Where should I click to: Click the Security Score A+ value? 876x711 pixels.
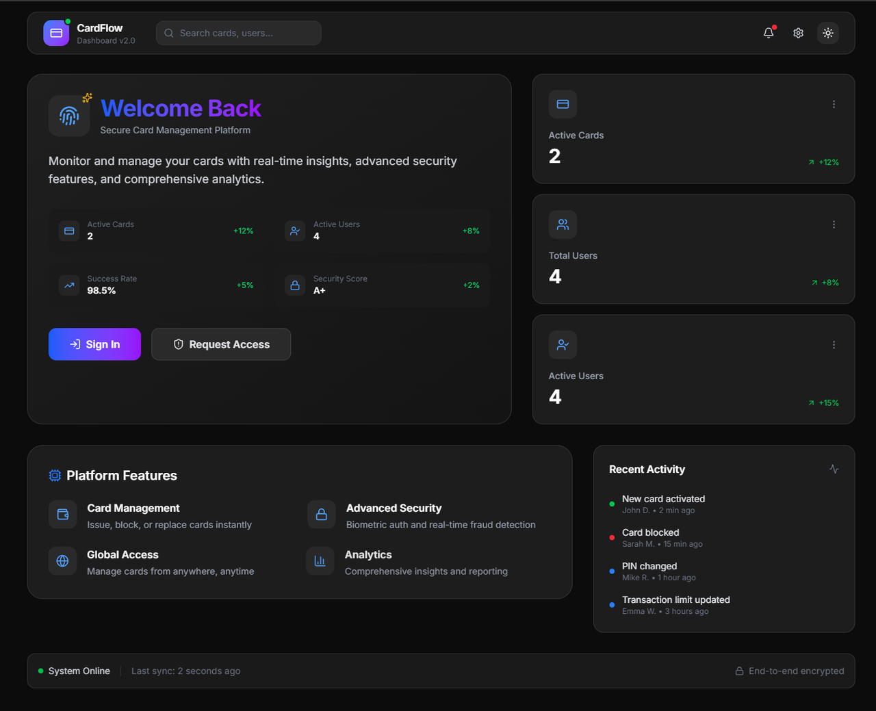[x=320, y=291]
